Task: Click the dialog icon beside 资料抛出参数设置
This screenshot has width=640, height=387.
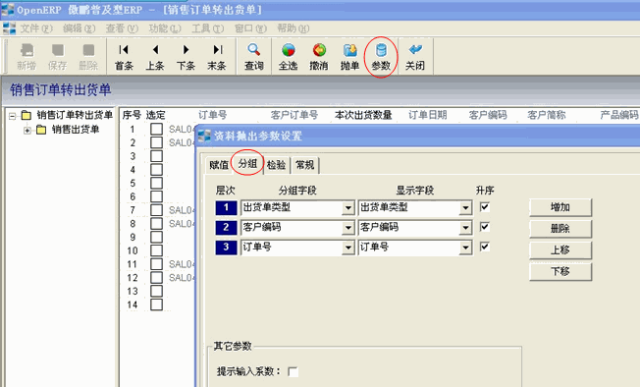Action: [204, 136]
